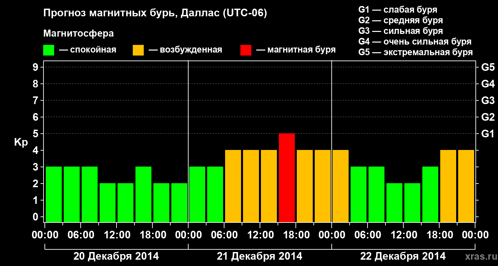This screenshot has height=266, width=498.
Task: Click the G5 storm level label
Action: pos(488,67)
